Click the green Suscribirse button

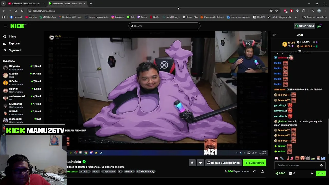(x=254, y=163)
